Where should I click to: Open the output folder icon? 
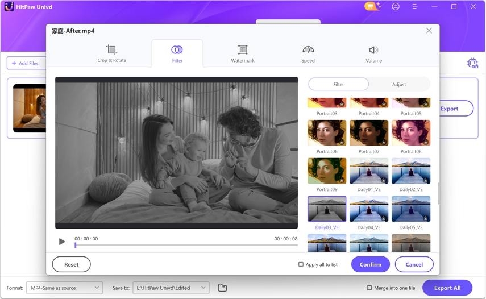click(x=222, y=288)
